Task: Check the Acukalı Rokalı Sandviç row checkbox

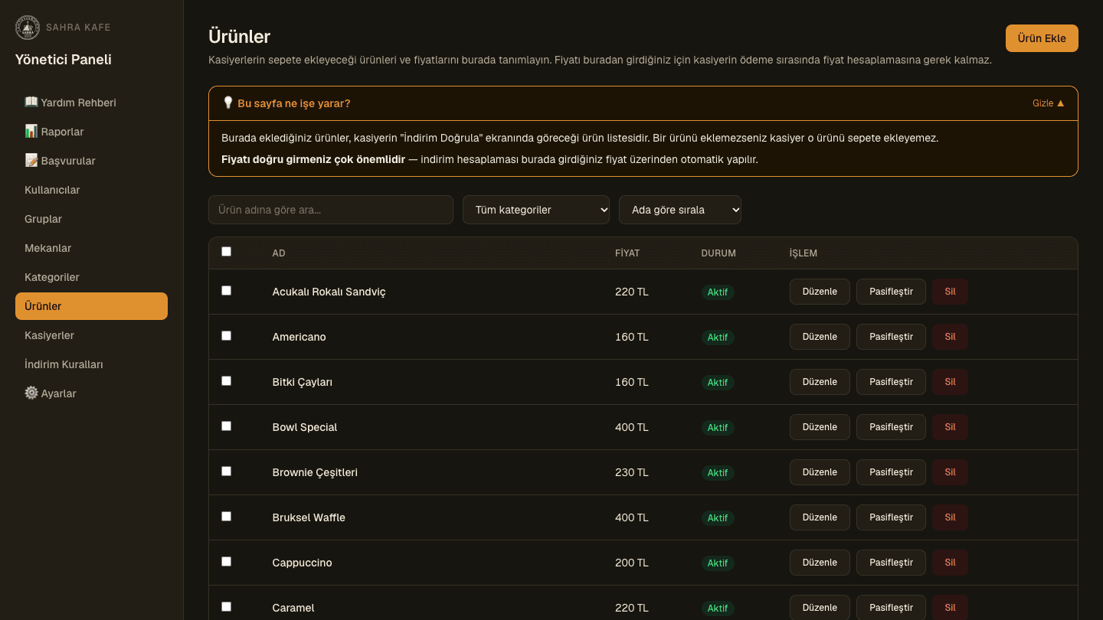Action: click(x=226, y=290)
